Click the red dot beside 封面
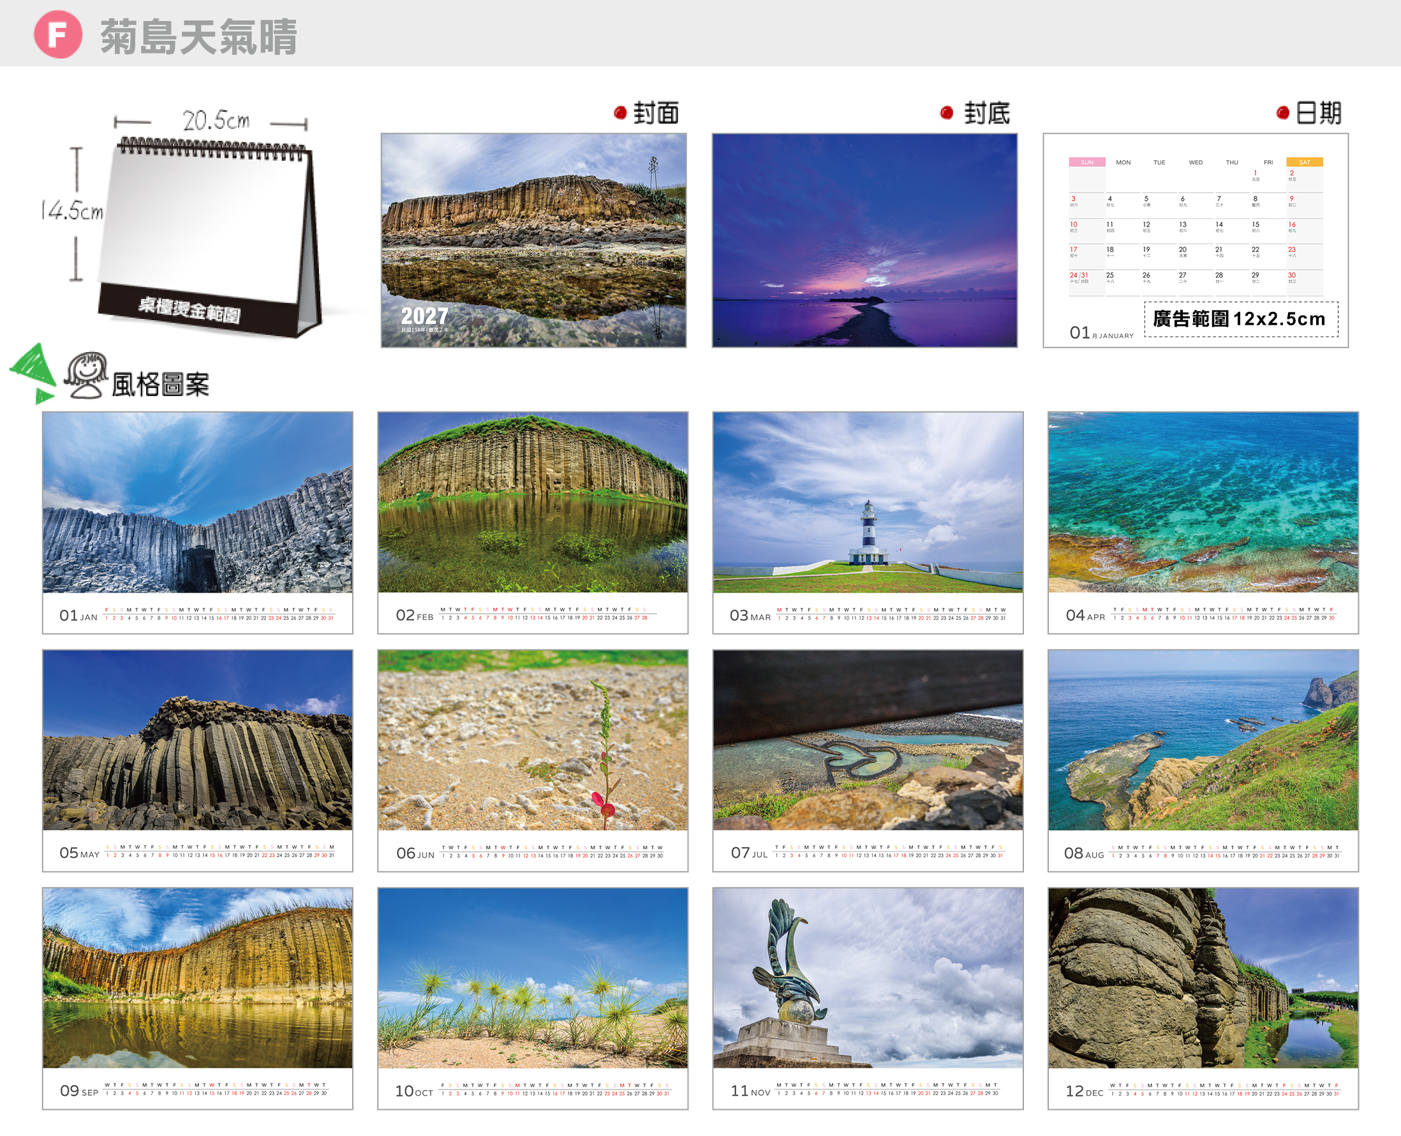 point(619,112)
